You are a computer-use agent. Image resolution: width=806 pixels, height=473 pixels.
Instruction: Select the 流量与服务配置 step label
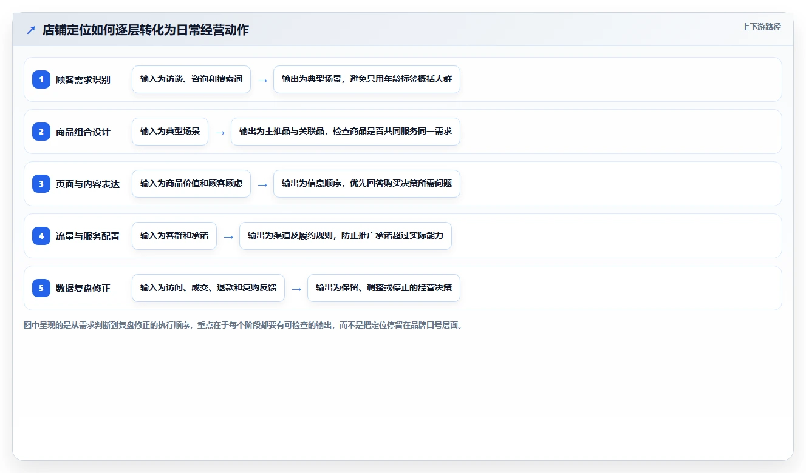(x=87, y=236)
